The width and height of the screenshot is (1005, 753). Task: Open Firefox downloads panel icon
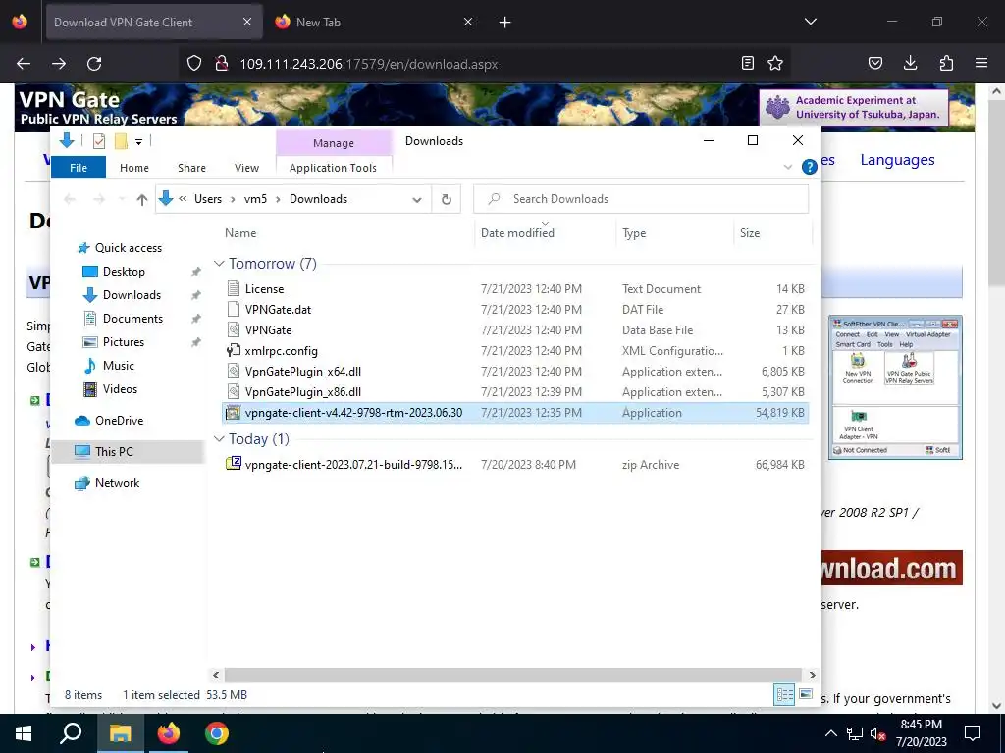[910, 63]
